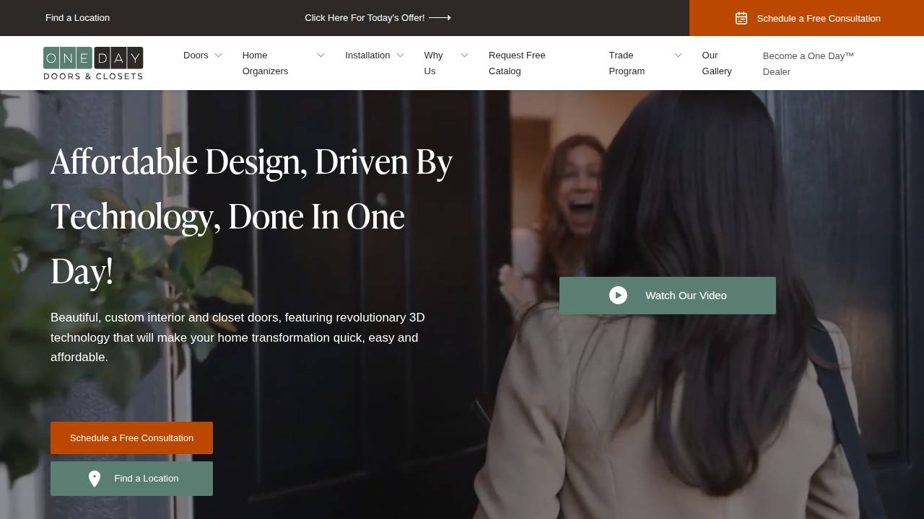This screenshot has width=924, height=519.
Task: Expand the Doors dropdown chevron
Action: point(218,56)
